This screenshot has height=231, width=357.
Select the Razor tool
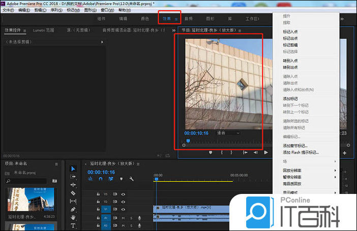click(x=73, y=193)
